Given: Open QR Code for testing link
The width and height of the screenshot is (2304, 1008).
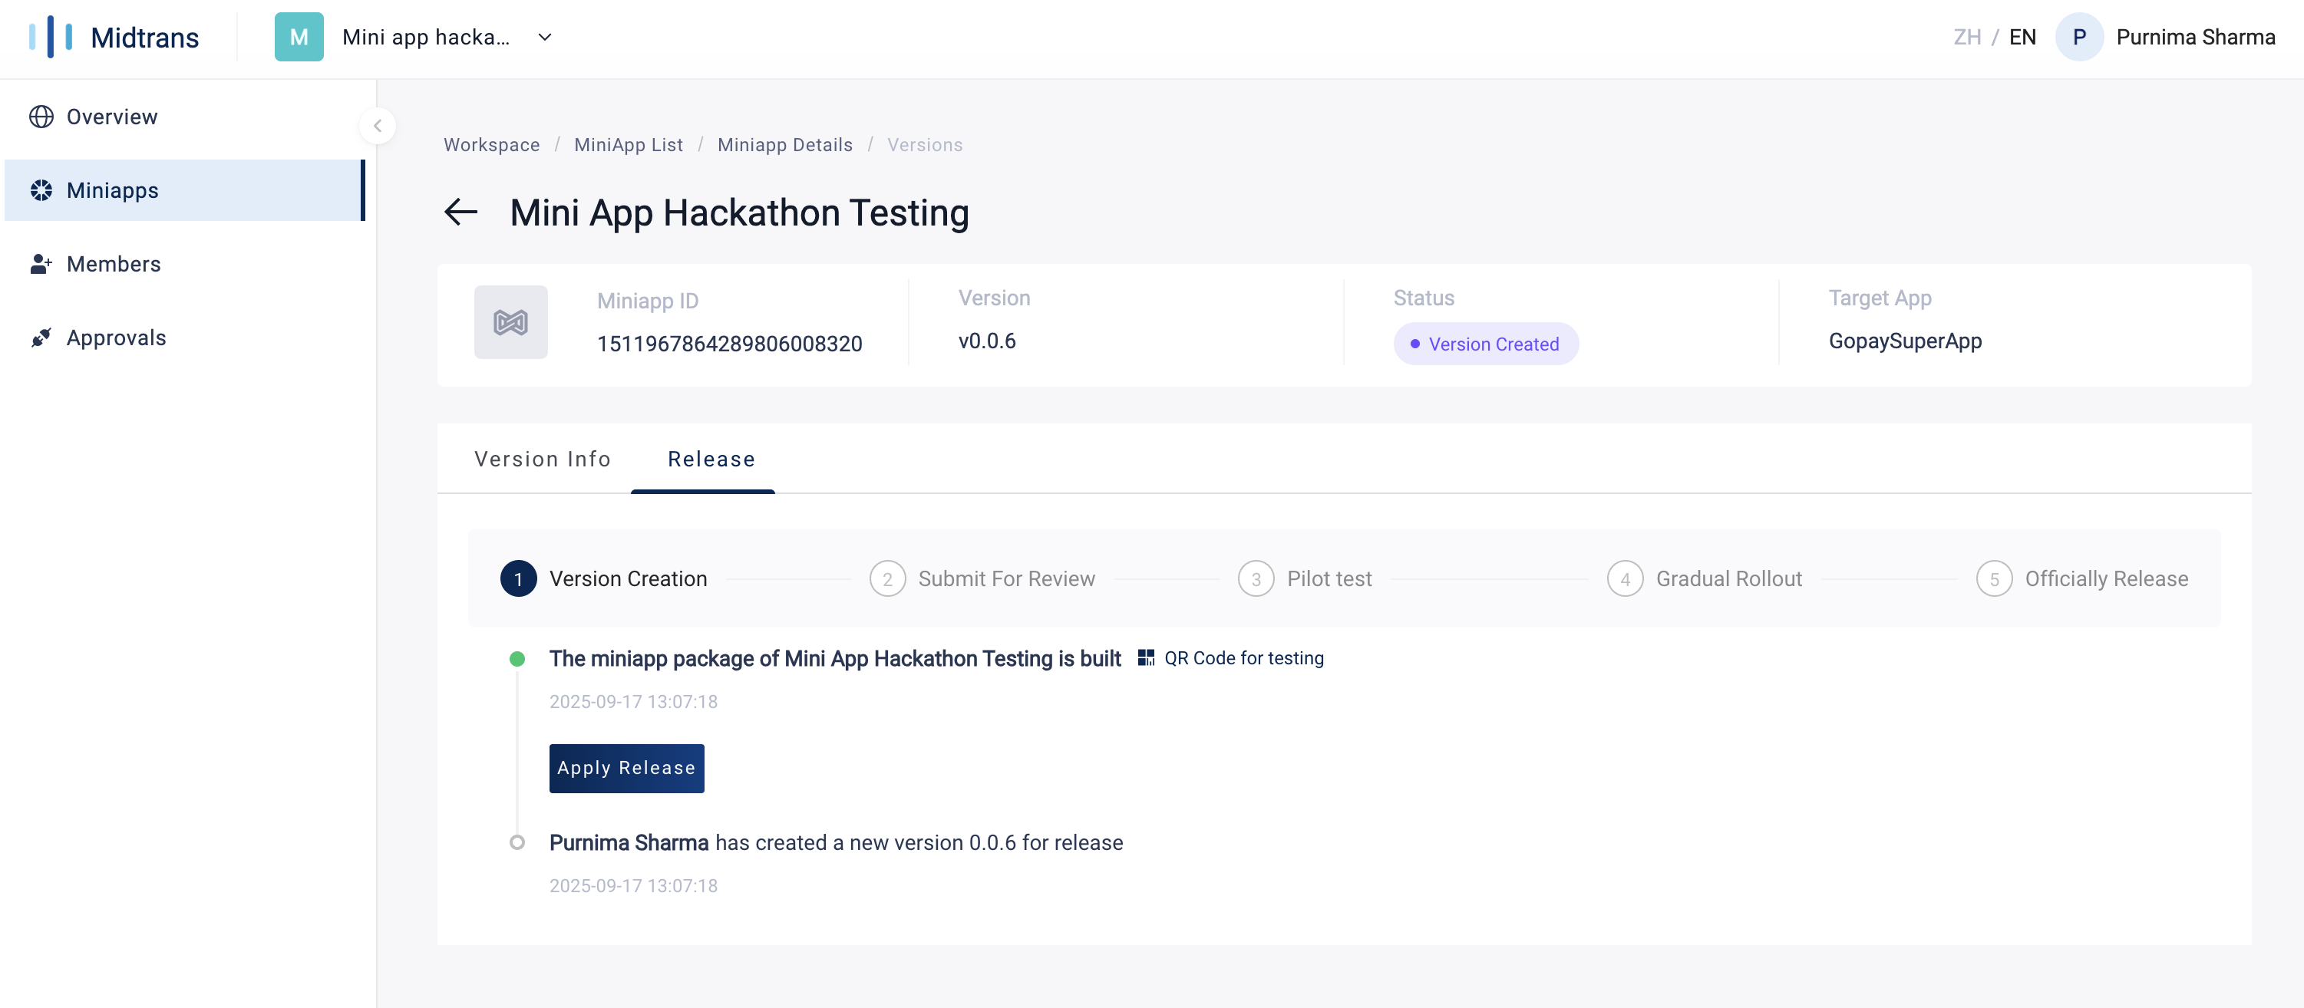Looking at the screenshot, I should 1243,659.
